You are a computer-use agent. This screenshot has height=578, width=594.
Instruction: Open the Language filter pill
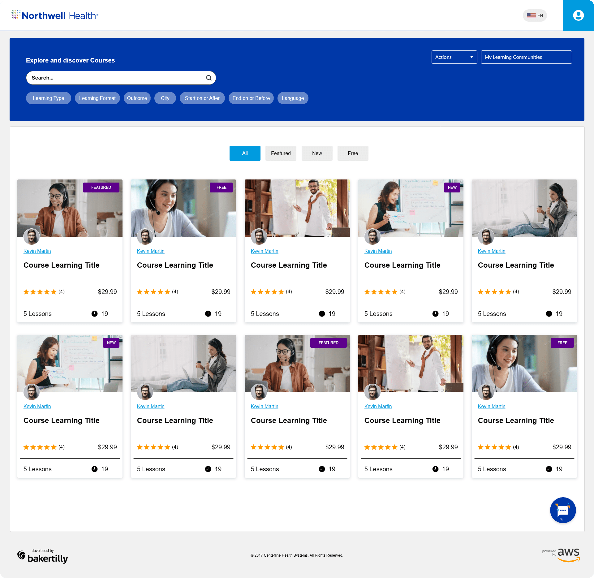pos(293,98)
